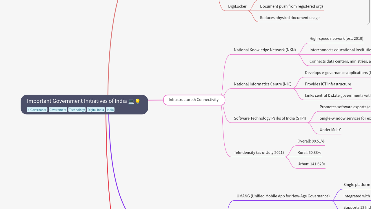This screenshot has width=371, height=209.
Task: Select 'National Informatics Centre (NIC)' node
Action: pos(263,84)
